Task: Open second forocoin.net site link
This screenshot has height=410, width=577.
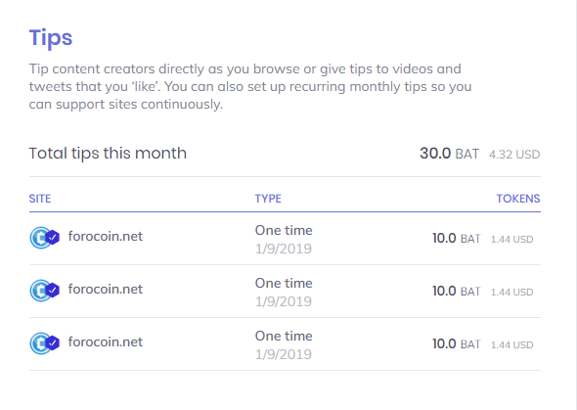Action: tap(106, 290)
